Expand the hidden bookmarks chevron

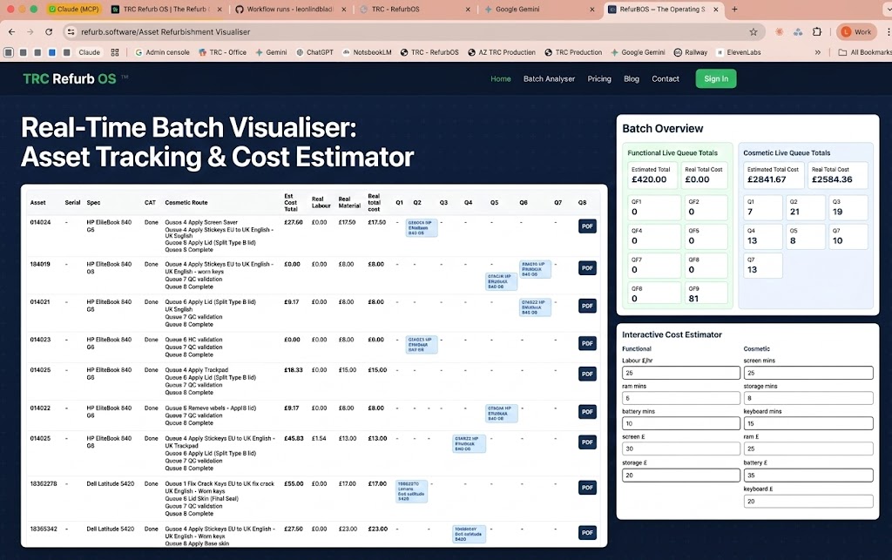pos(817,52)
